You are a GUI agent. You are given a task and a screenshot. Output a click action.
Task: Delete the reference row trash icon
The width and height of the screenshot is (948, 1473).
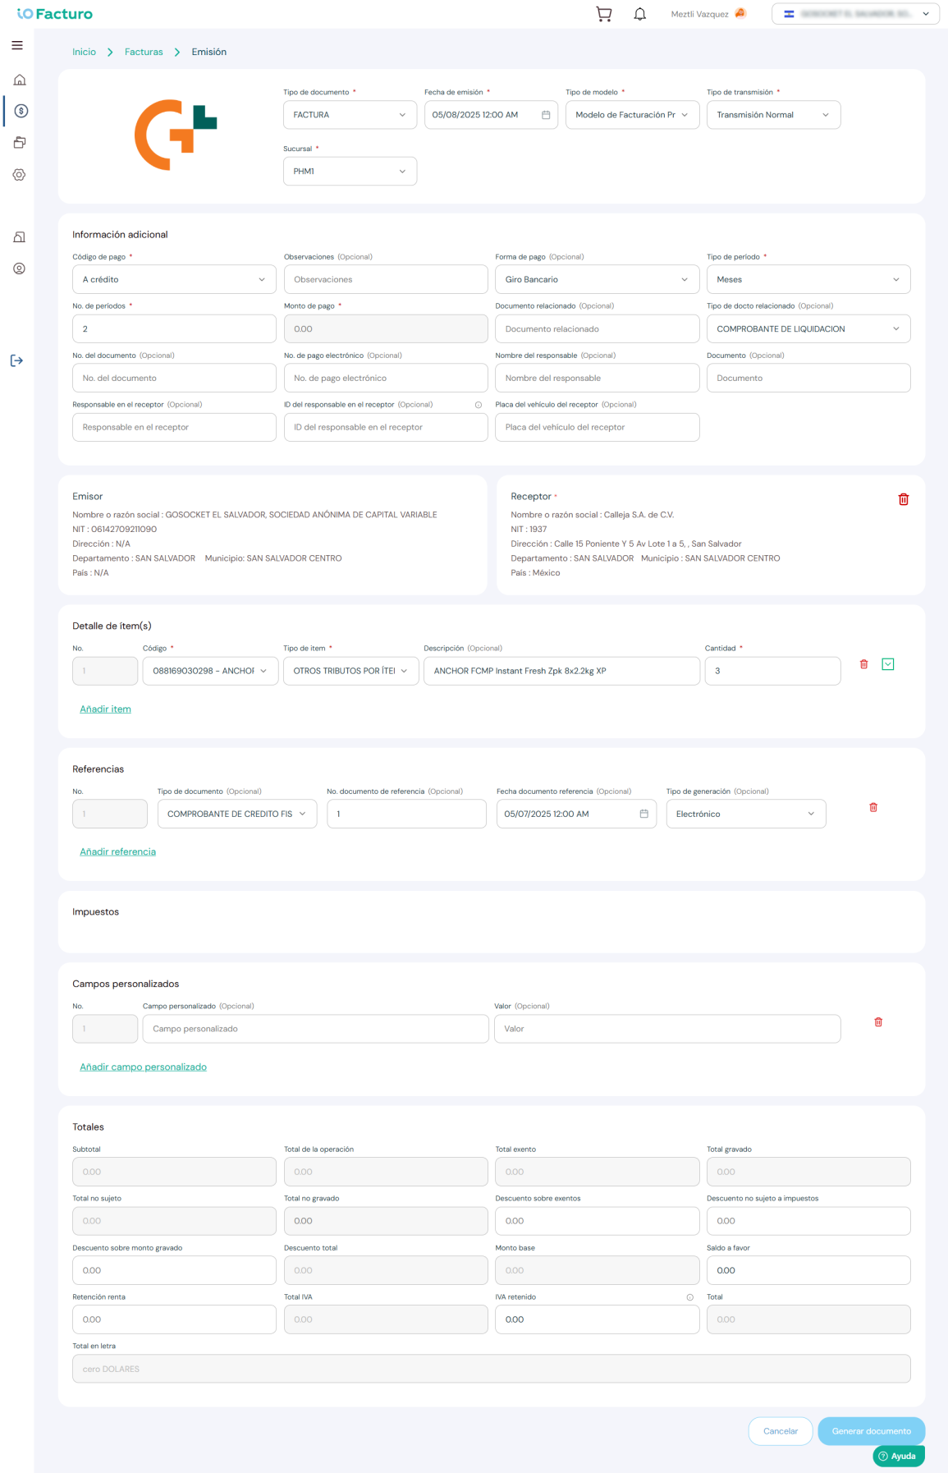click(x=873, y=807)
